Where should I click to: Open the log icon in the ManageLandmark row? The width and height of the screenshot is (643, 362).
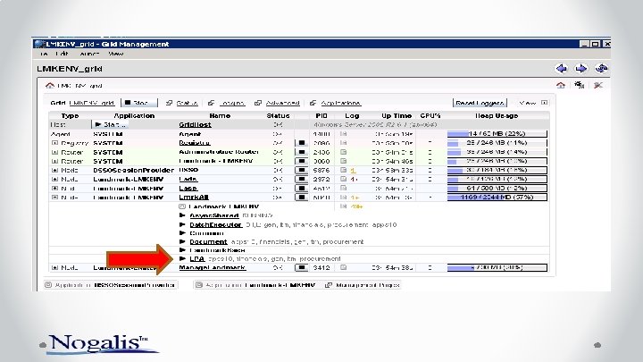pos(343,267)
